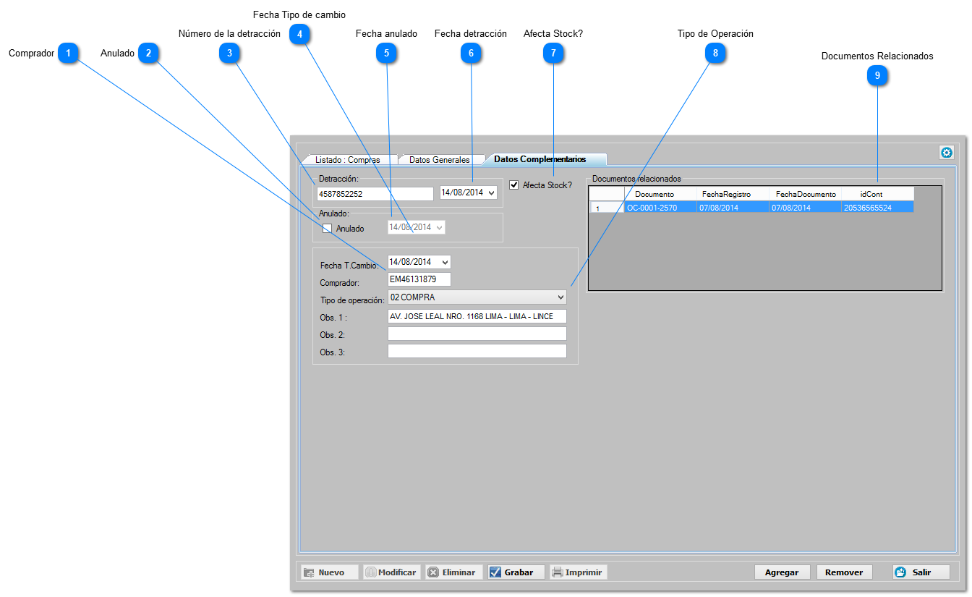
Task: Click the Modificar button
Action: coord(391,572)
